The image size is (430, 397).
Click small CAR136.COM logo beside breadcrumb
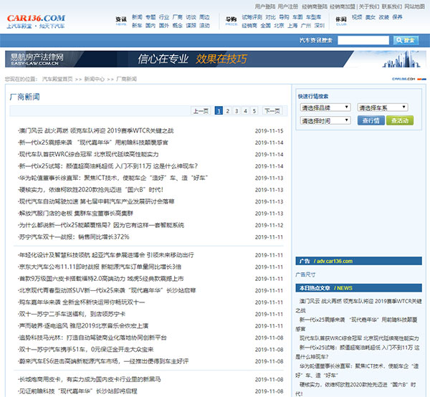coord(409,79)
